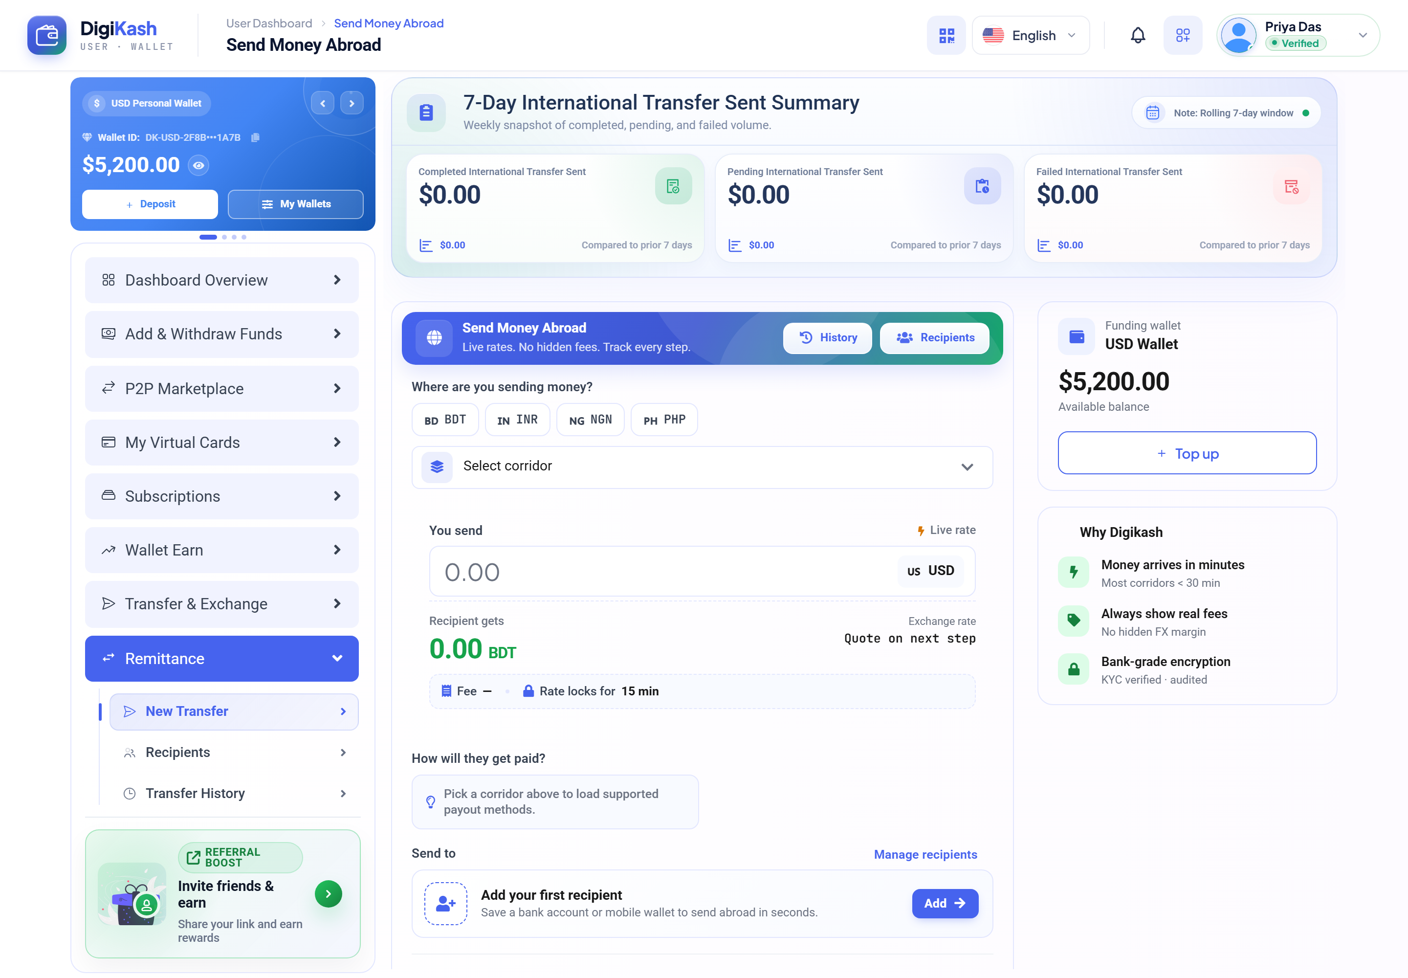Expand My Virtual Cards menu
1408x978 pixels.
coord(221,443)
